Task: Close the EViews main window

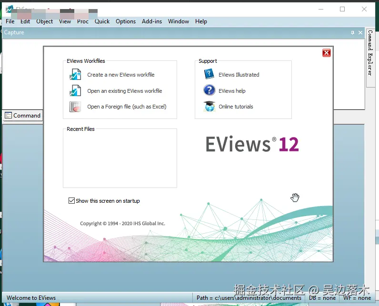Action: (364, 9)
